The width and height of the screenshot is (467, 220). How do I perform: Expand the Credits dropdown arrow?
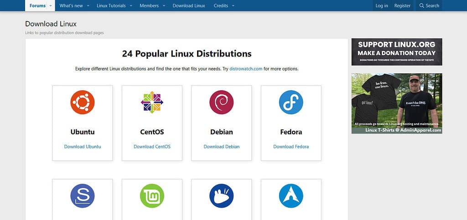(x=233, y=5)
